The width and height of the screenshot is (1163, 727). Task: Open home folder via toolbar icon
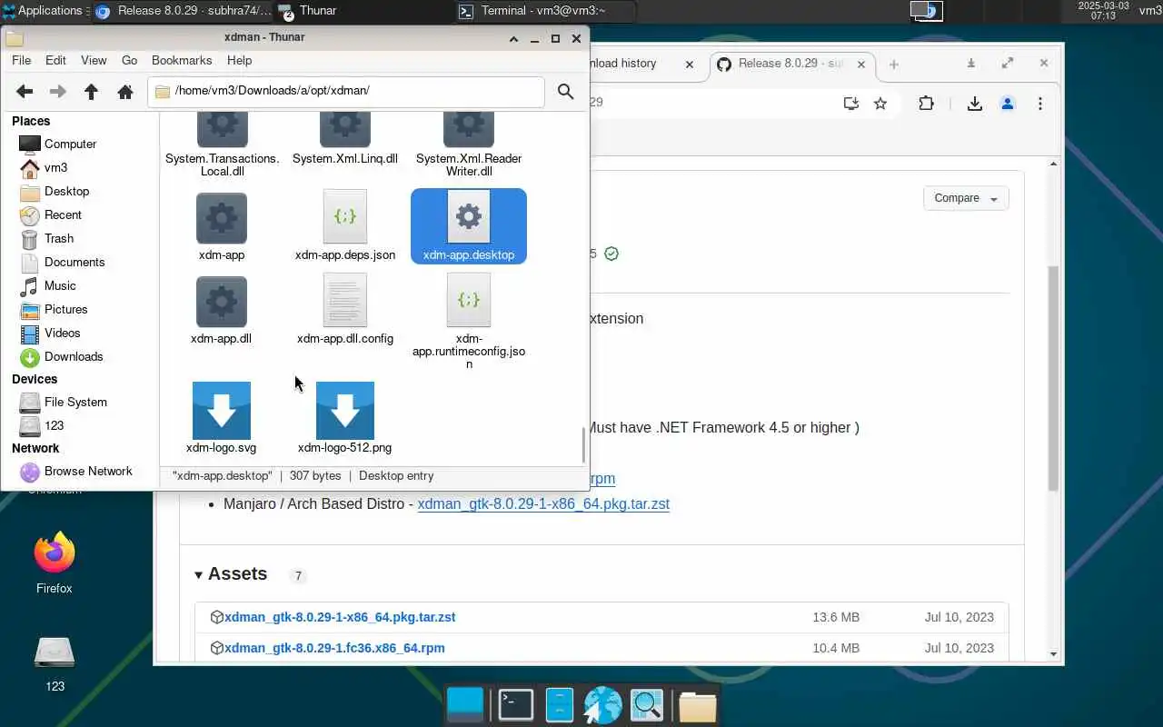[125, 92]
